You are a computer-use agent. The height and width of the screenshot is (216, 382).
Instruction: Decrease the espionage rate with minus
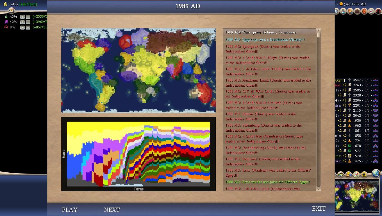click(28, 27)
